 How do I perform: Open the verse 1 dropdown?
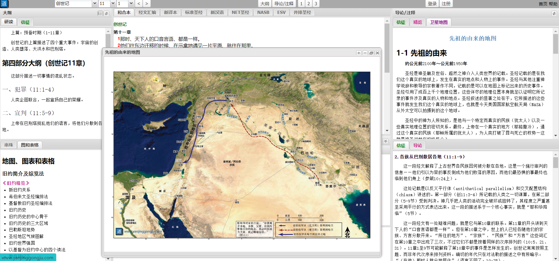(131, 4)
